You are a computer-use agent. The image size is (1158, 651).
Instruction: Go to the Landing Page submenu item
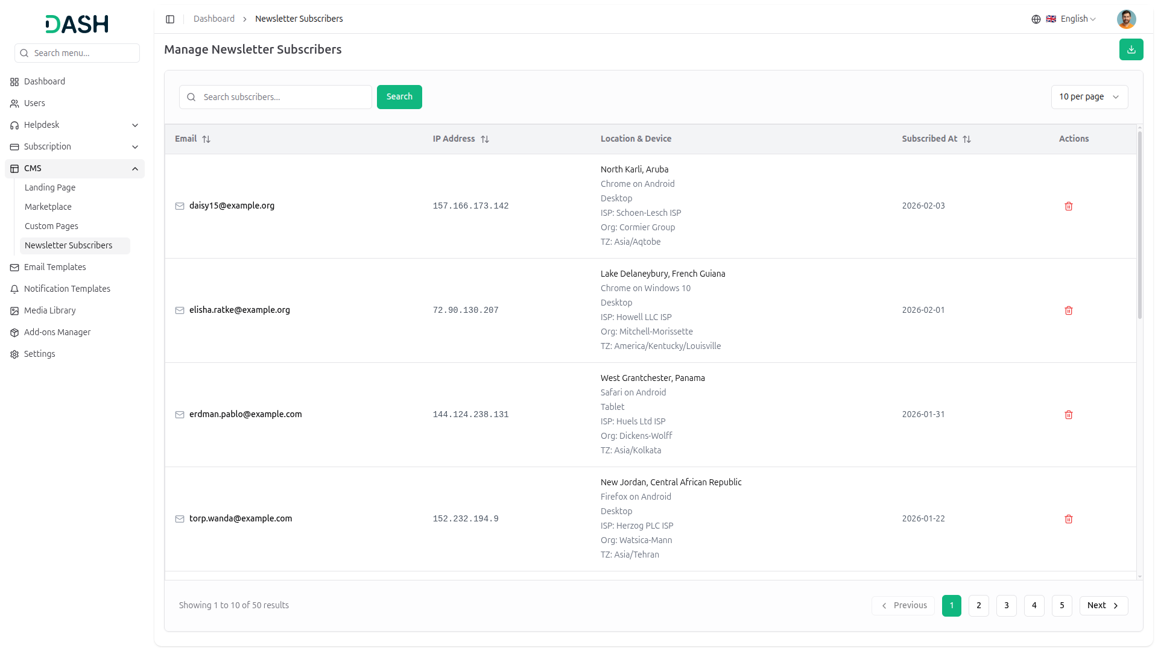pos(50,187)
